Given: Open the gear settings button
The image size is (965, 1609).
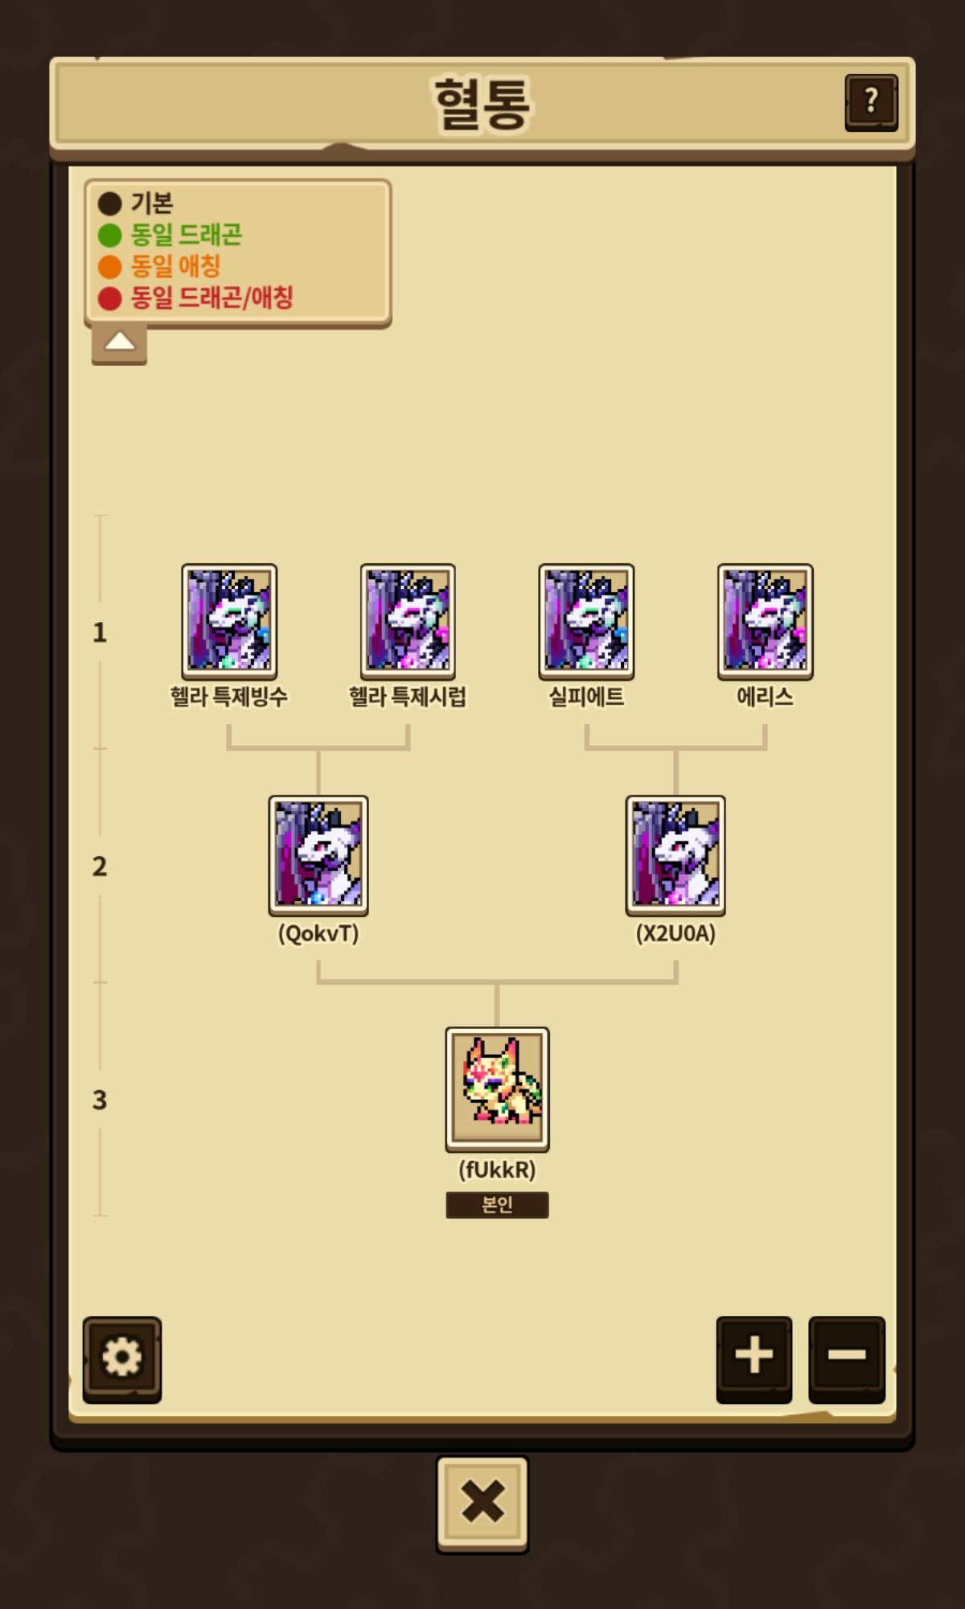Looking at the screenshot, I should click(x=122, y=1359).
